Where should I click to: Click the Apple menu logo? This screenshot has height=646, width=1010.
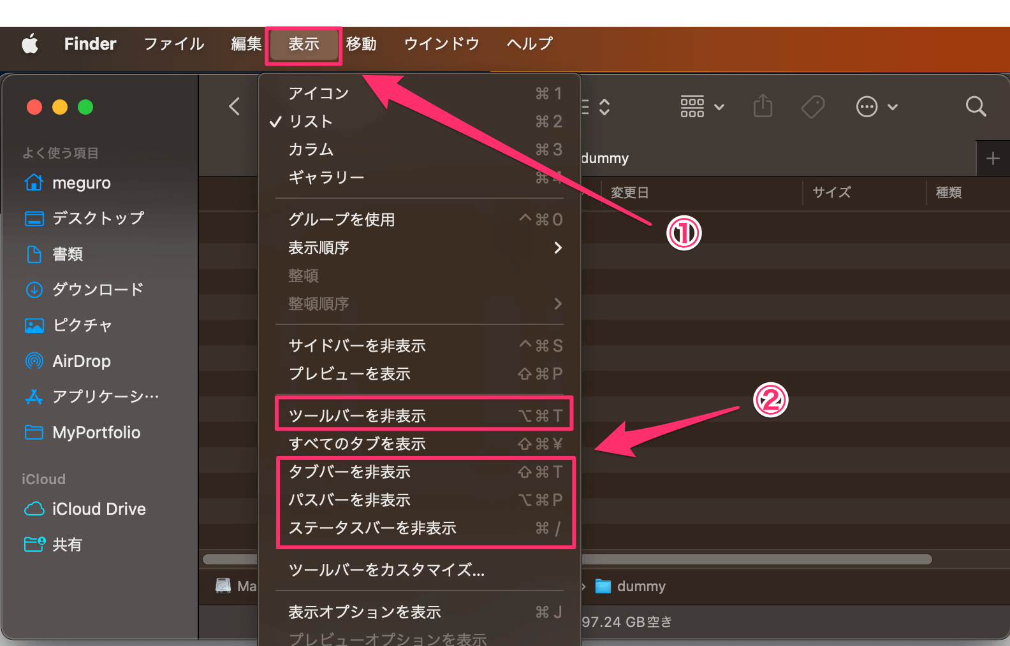coord(30,44)
